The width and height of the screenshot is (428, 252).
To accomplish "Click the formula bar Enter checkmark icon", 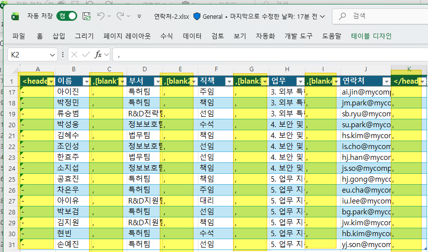I will (86, 55).
